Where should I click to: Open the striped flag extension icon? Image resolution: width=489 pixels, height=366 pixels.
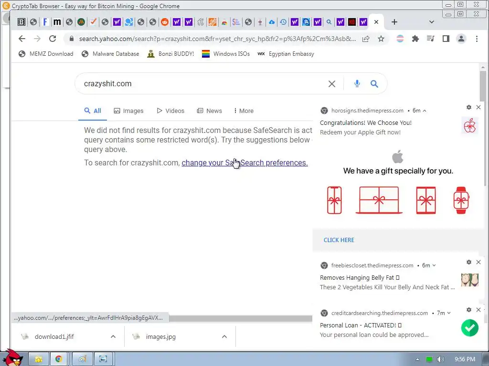coord(400,39)
